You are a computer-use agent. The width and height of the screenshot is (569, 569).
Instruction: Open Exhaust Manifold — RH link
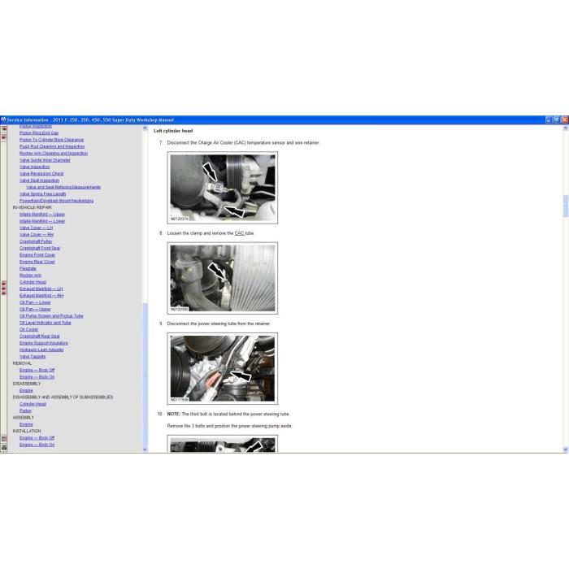point(41,296)
